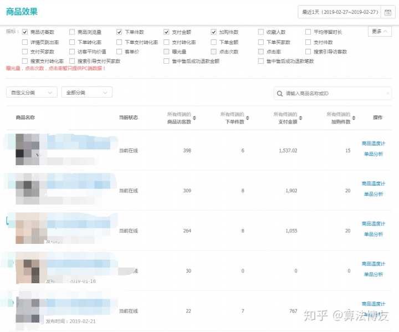Open 商品温度计 for the 30-visitor product

374,264
